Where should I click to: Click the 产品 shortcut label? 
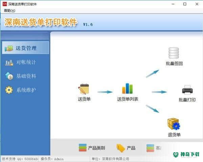coord(131,148)
